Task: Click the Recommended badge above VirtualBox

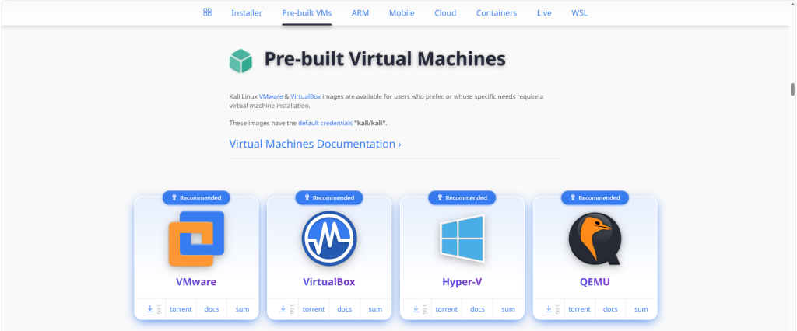Action: 329,198
